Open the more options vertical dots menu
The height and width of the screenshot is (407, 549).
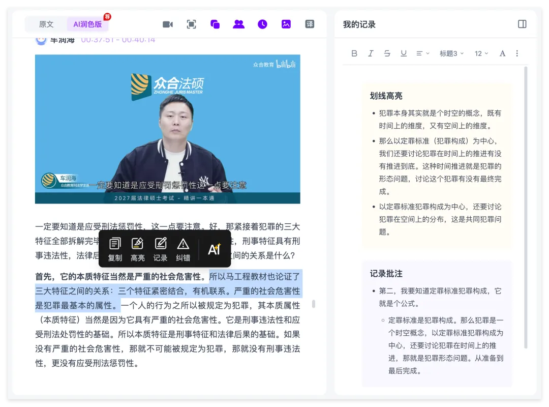point(517,53)
